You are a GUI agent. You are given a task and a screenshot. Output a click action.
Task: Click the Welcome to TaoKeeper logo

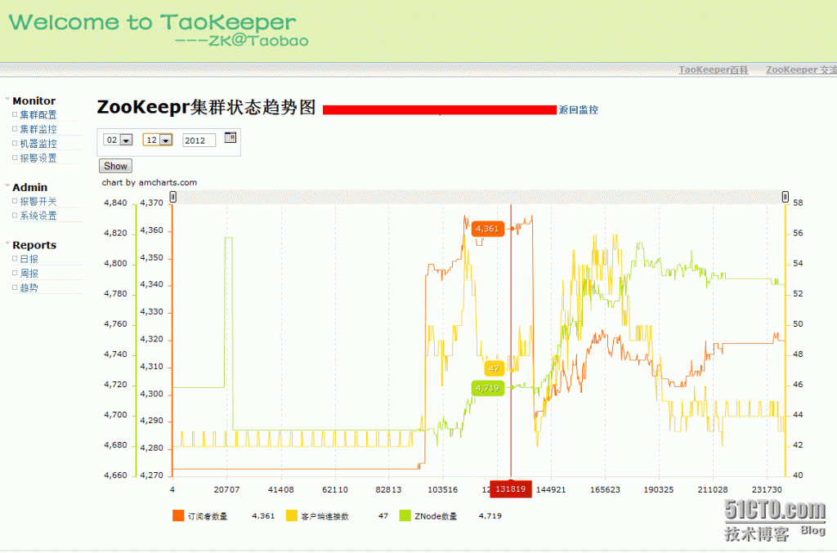pyautogui.click(x=159, y=30)
